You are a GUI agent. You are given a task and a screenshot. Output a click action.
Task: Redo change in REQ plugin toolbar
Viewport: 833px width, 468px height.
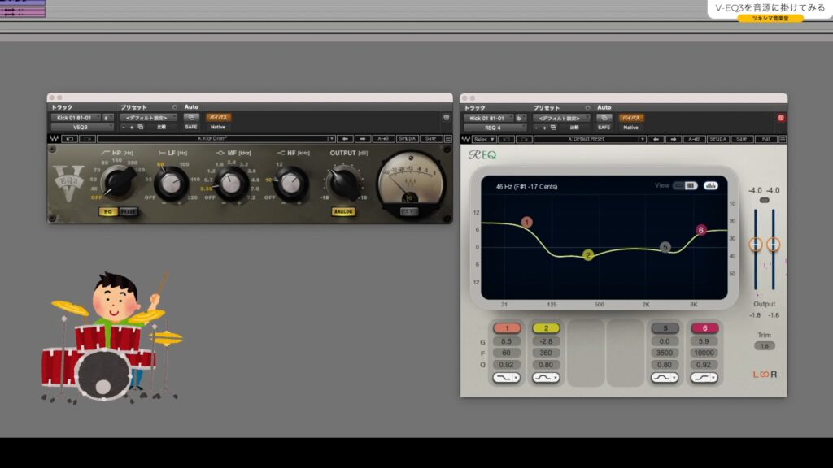[x=525, y=139]
